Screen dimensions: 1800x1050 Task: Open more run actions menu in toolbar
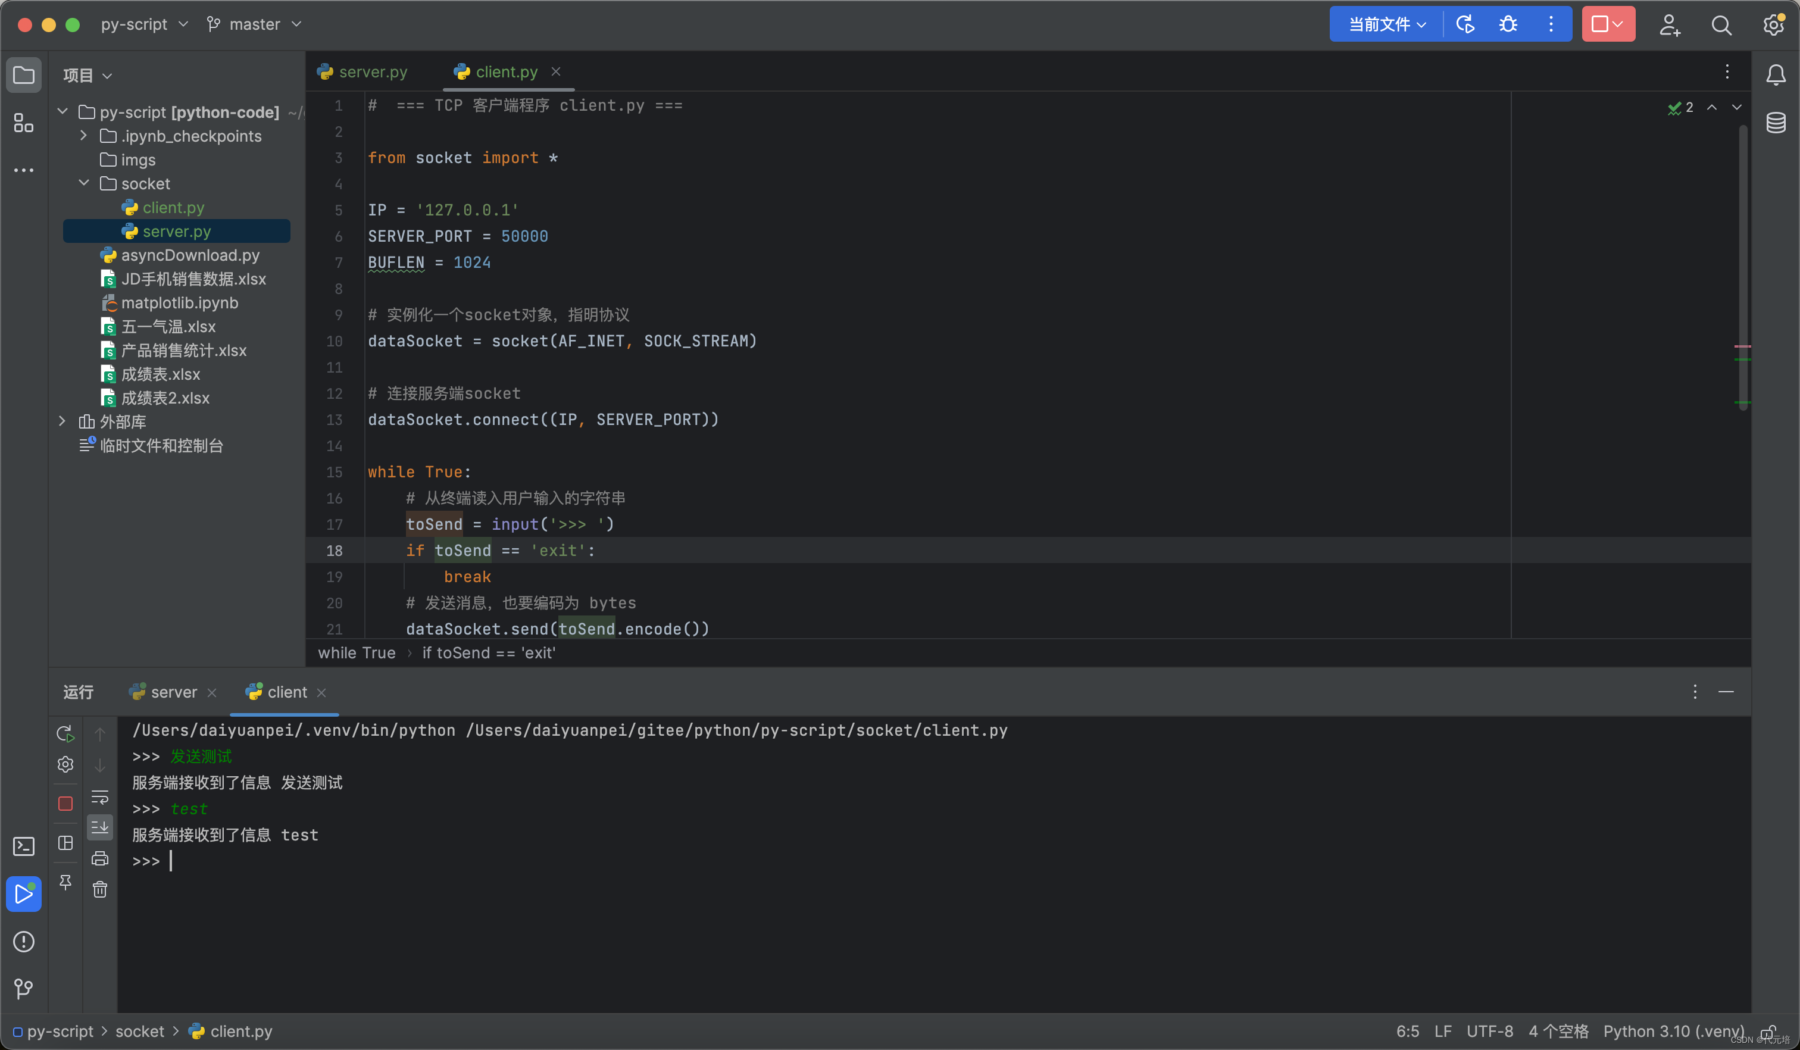(x=1551, y=24)
